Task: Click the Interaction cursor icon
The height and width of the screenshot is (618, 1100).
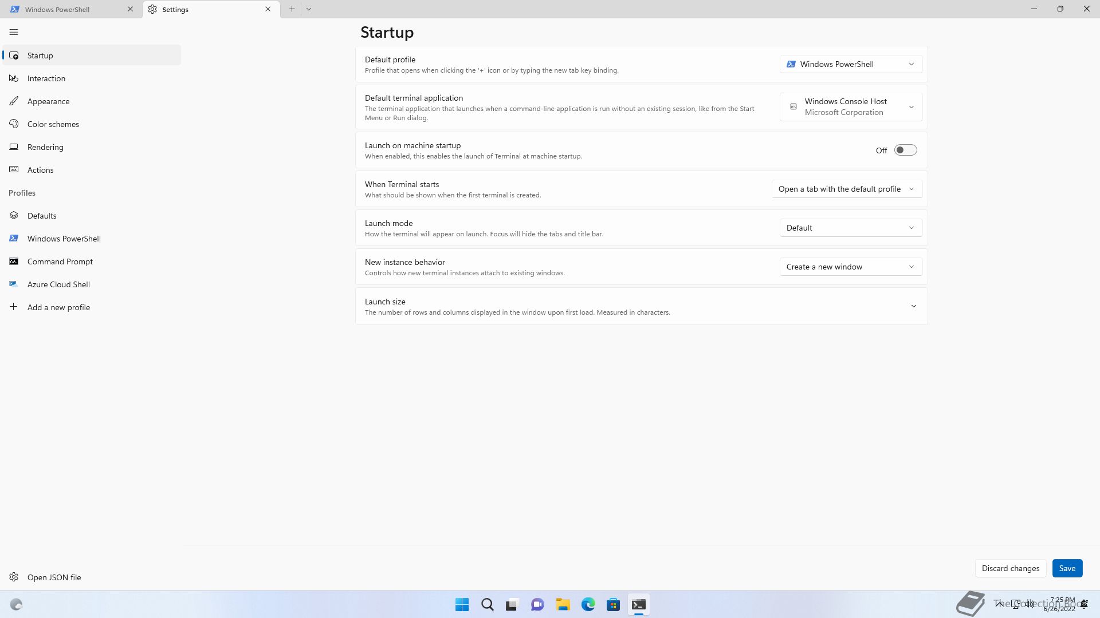Action: click(x=14, y=78)
